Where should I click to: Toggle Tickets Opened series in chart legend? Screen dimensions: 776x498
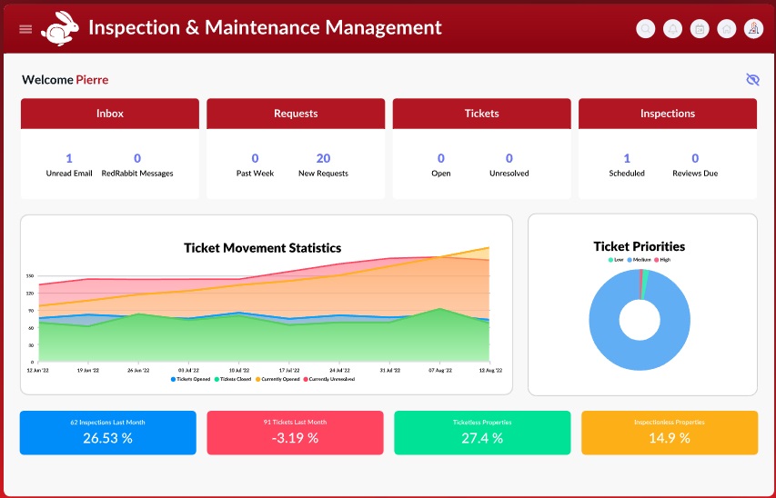tap(192, 379)
